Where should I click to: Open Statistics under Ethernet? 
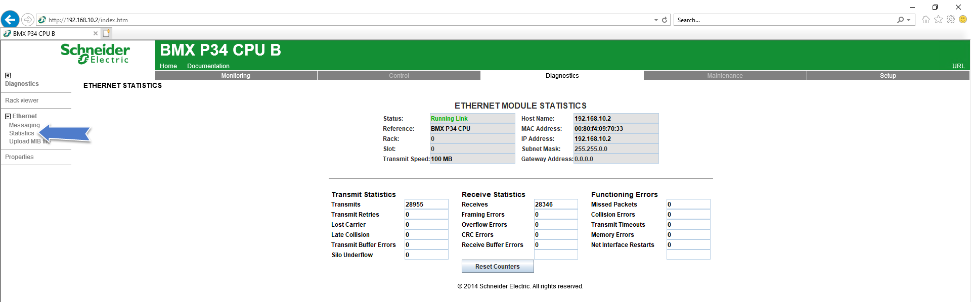pos(22,133)
